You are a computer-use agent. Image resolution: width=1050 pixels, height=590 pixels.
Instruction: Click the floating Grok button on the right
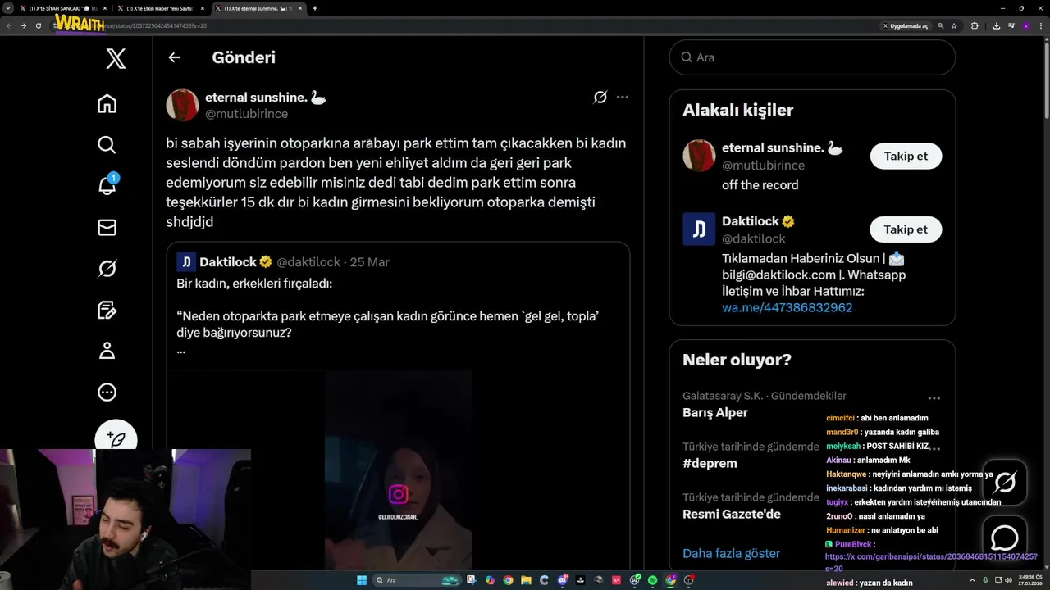pos(1005,482)
